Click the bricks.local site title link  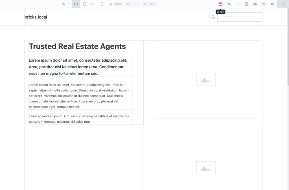point(36,17)
